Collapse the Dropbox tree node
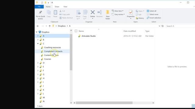Viewport: 195px width, 109px height. [x=37, y=32]
